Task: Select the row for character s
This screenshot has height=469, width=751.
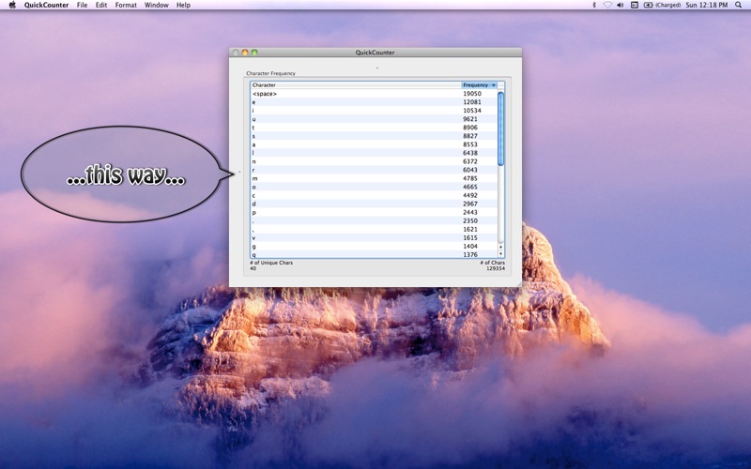Action: coord(374,136)
